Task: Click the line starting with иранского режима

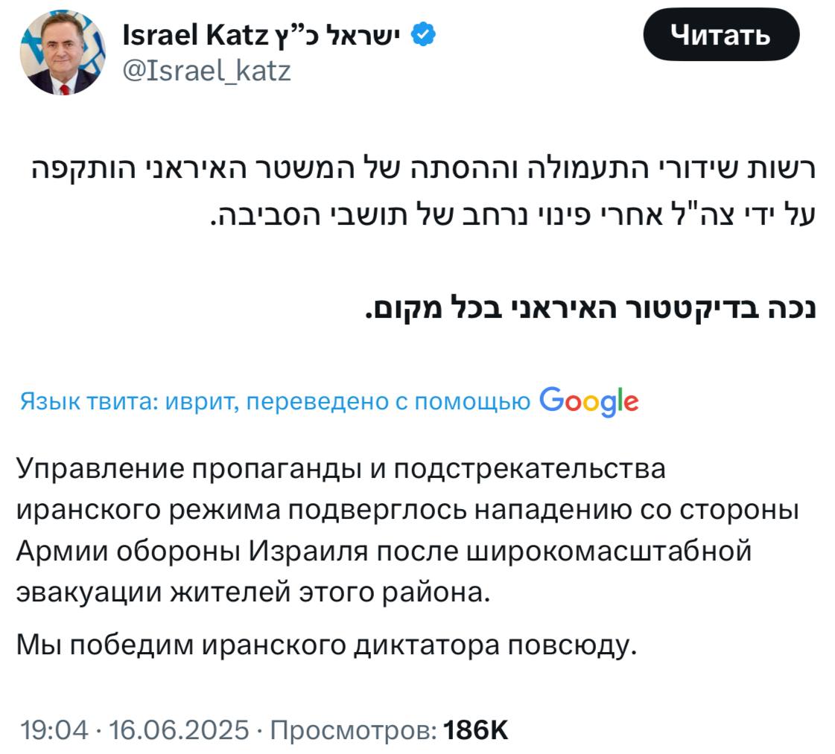Action: pyautogui.click(x=396, y=511)
